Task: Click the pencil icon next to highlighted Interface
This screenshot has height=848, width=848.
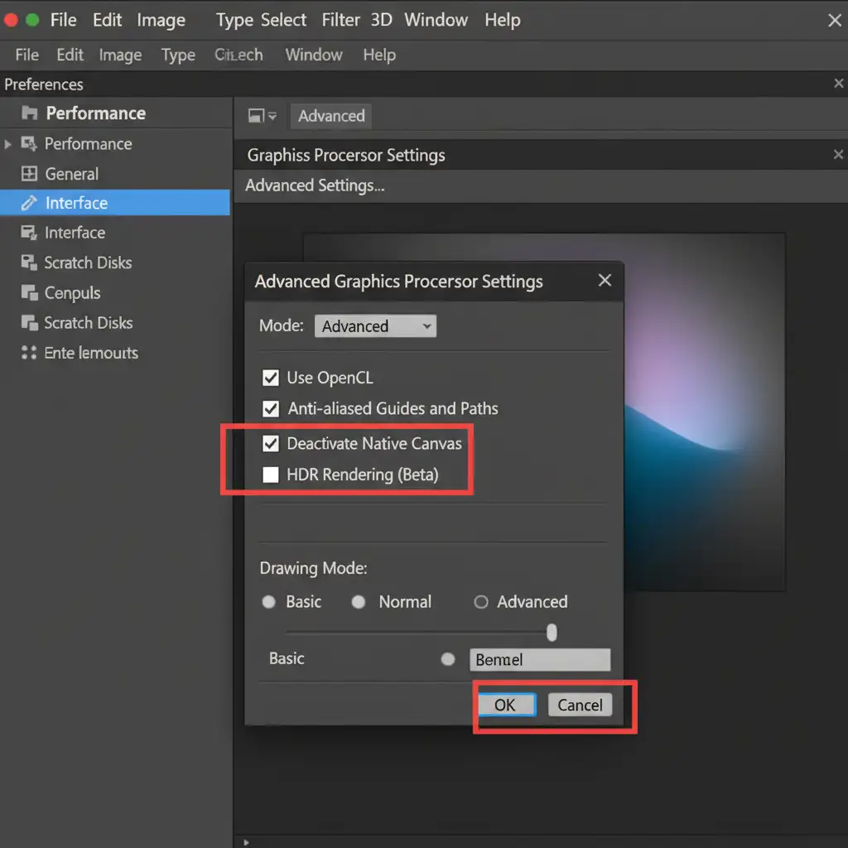Action: coord(29,203)
